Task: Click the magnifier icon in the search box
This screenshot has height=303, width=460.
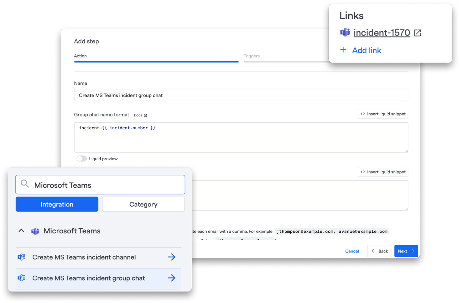Action: (x=25, y=184)
